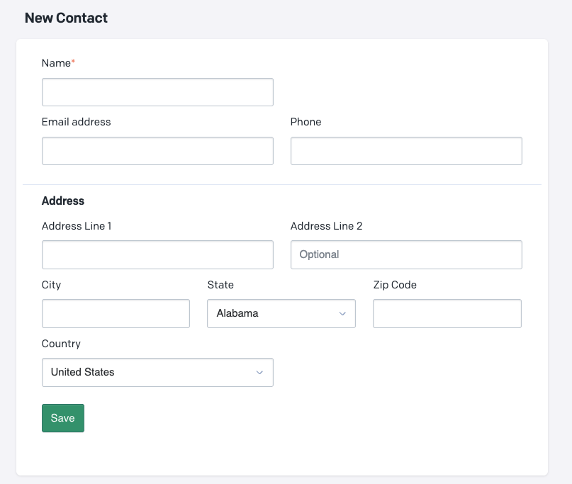Screen dimensions: 572x484
Task: Click the New Contact page heading
Action: click(66, 18)
